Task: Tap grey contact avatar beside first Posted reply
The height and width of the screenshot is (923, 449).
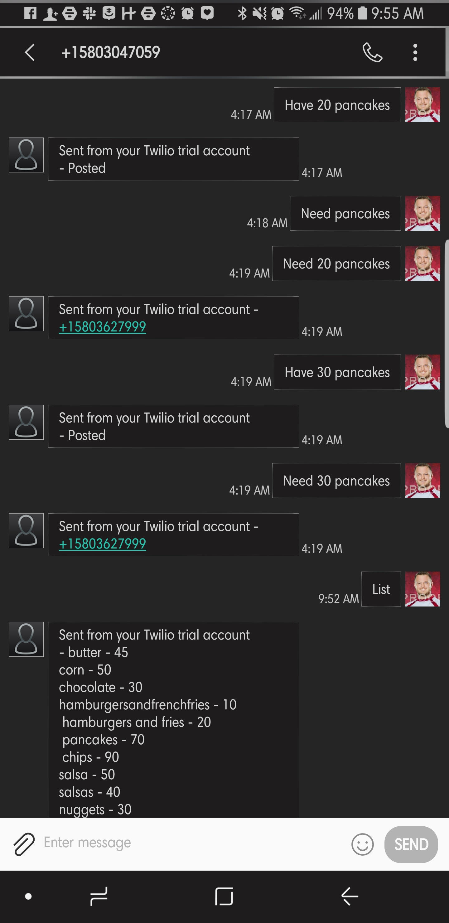Action: (26, 155)
